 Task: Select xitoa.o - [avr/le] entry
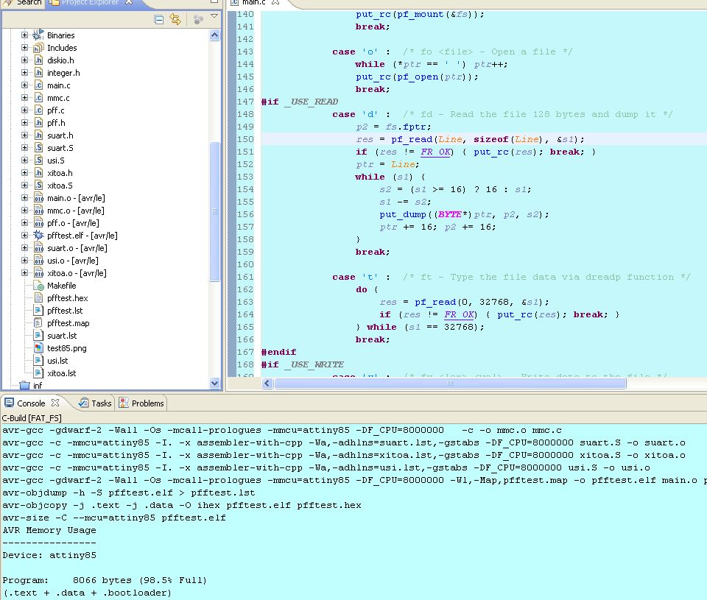pos(77,273)
